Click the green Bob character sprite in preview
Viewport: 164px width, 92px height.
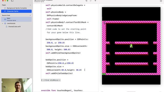point(131,46)
